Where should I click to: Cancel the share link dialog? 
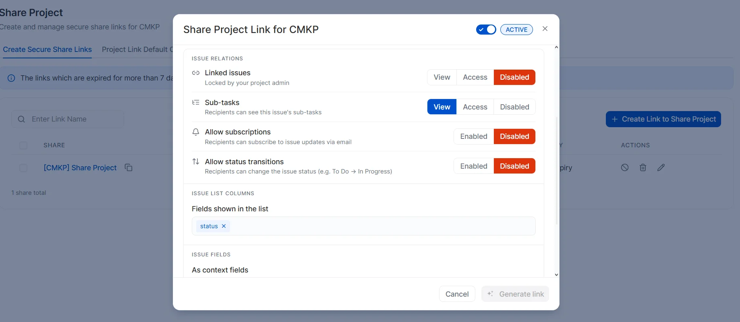pyautogui.click(x=457, y=294)
